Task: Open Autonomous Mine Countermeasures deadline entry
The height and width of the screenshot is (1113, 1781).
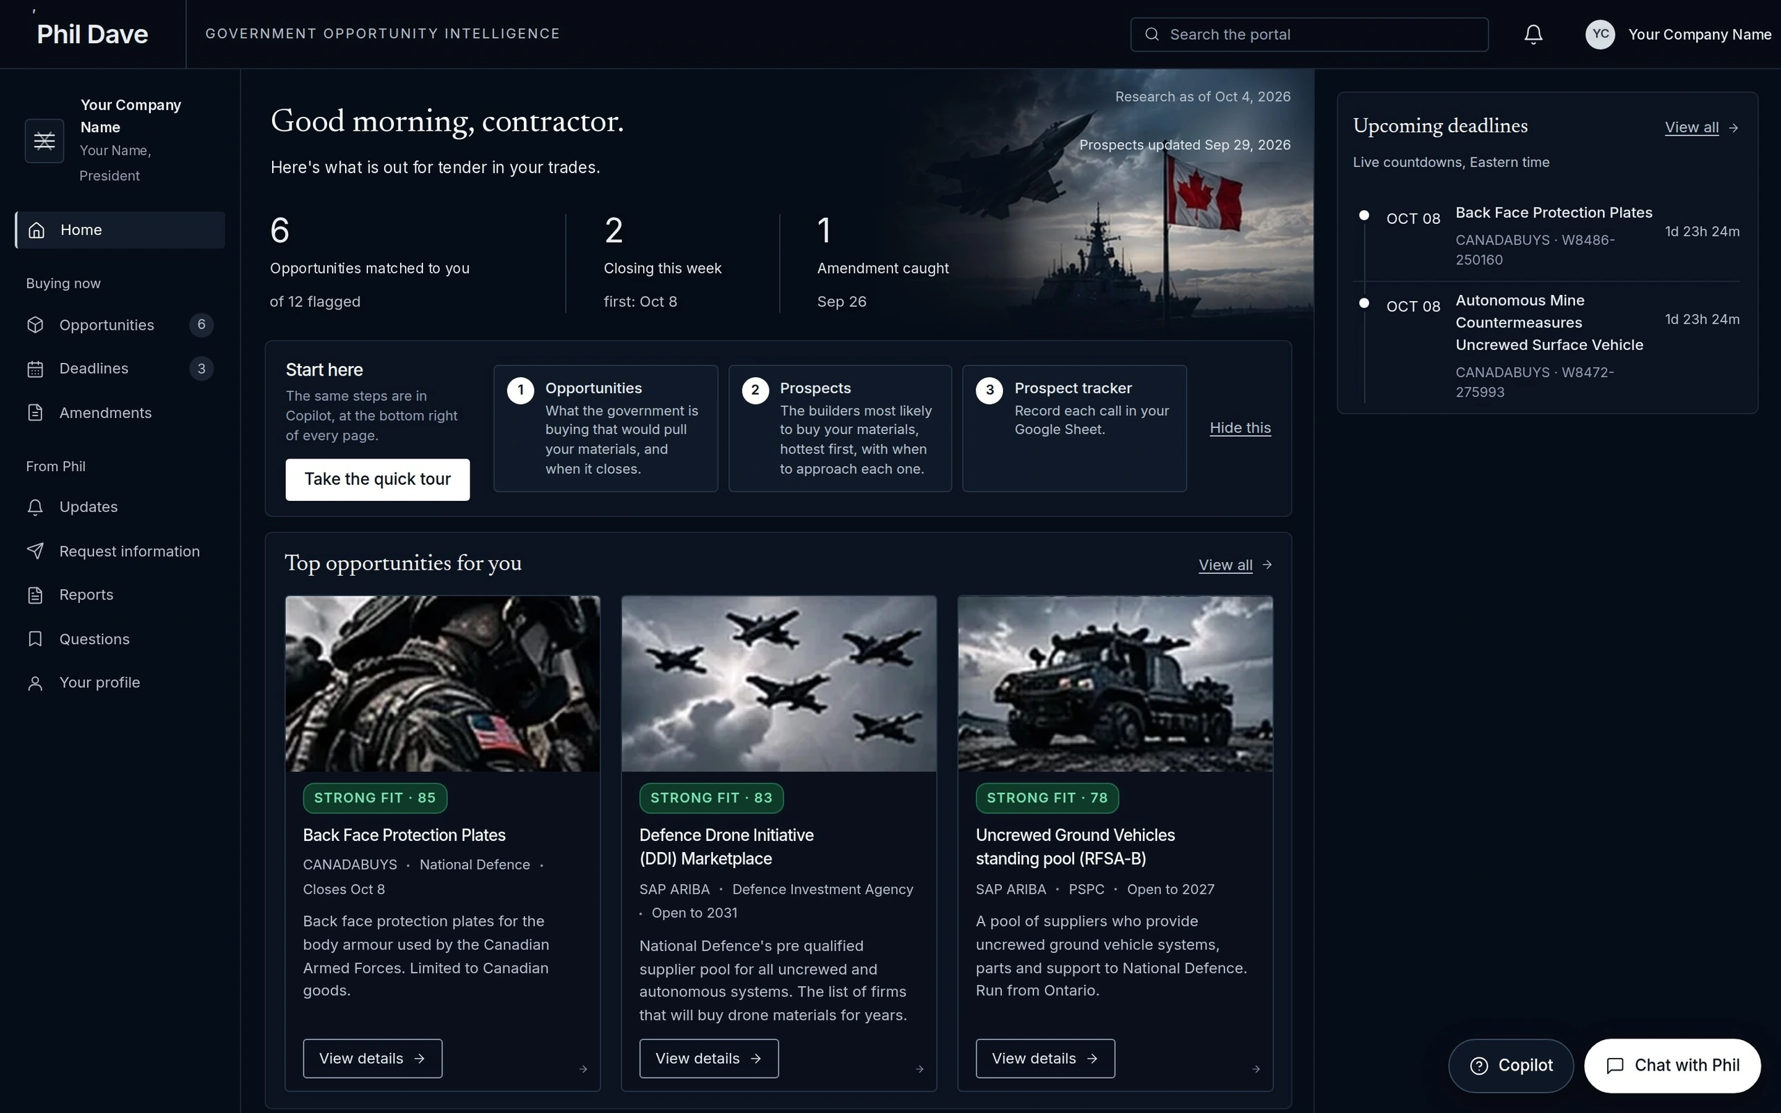Action: [x=1548, y=344]
